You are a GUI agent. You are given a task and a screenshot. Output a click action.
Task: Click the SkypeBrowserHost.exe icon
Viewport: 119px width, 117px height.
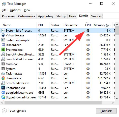pyautogui.click(x=3, y=97)
